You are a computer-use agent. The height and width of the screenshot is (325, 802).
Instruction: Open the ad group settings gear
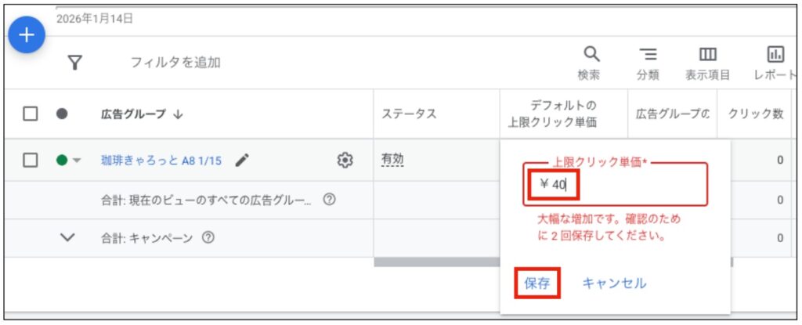click(344, 161)
